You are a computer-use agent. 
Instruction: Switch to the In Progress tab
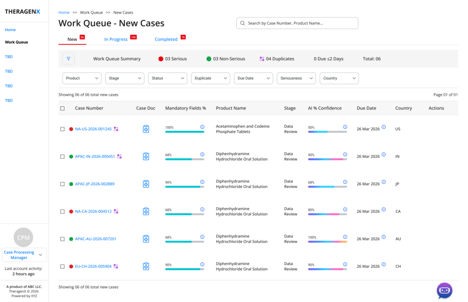(x=116, y=39)
